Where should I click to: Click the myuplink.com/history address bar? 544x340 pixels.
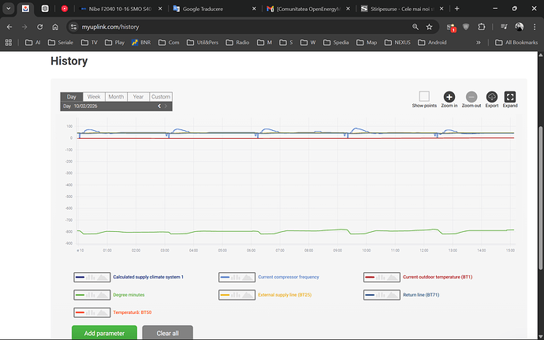[x=237, y=26]
